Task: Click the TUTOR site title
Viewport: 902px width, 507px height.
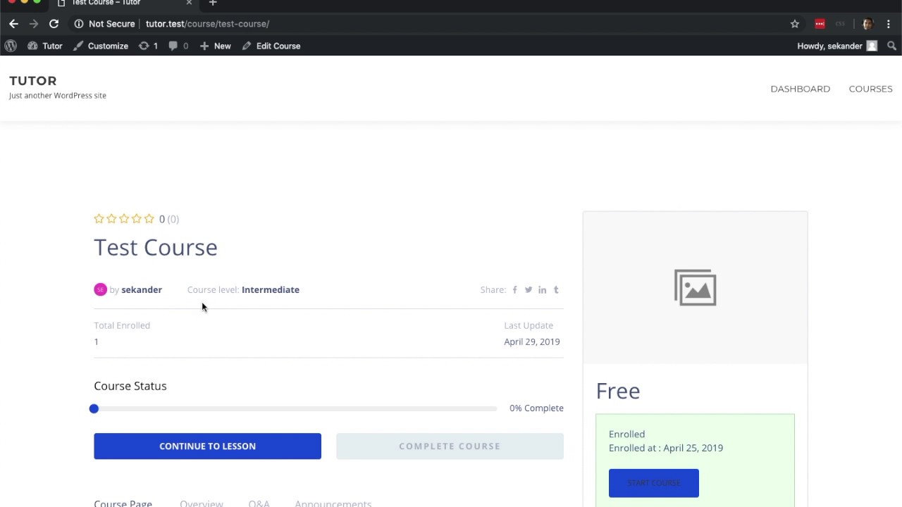Action: (33, 81)
